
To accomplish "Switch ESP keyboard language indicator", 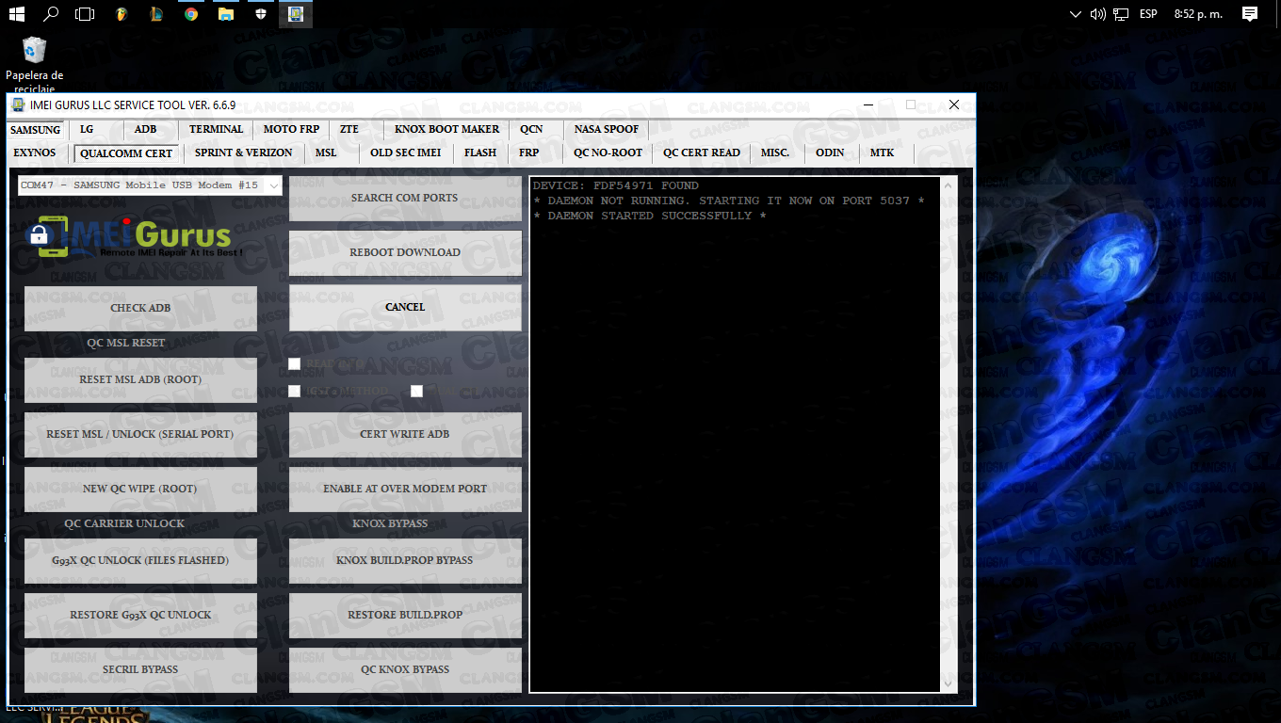I will click(1148, 14).
